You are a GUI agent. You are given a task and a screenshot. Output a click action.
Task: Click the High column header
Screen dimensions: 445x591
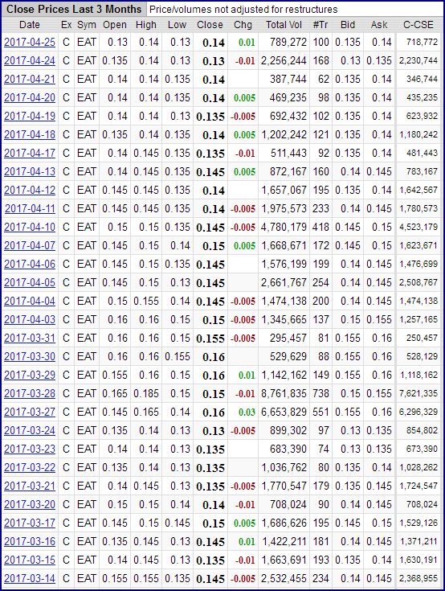(x=146, y=24)
